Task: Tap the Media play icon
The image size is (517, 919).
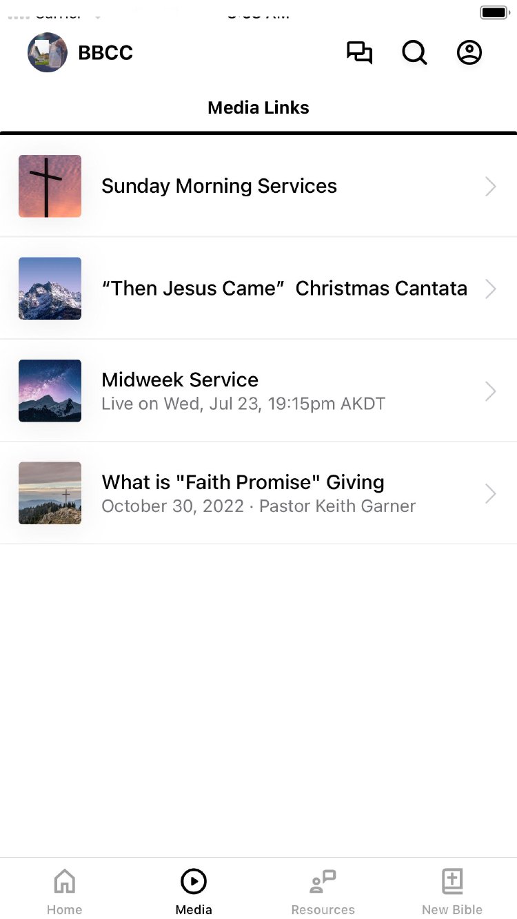Action: pyautogui.click(x=194, y=881)
